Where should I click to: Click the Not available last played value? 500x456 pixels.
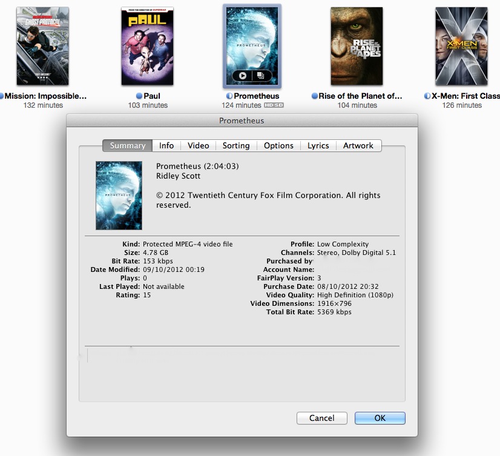(x=163, y=286)
